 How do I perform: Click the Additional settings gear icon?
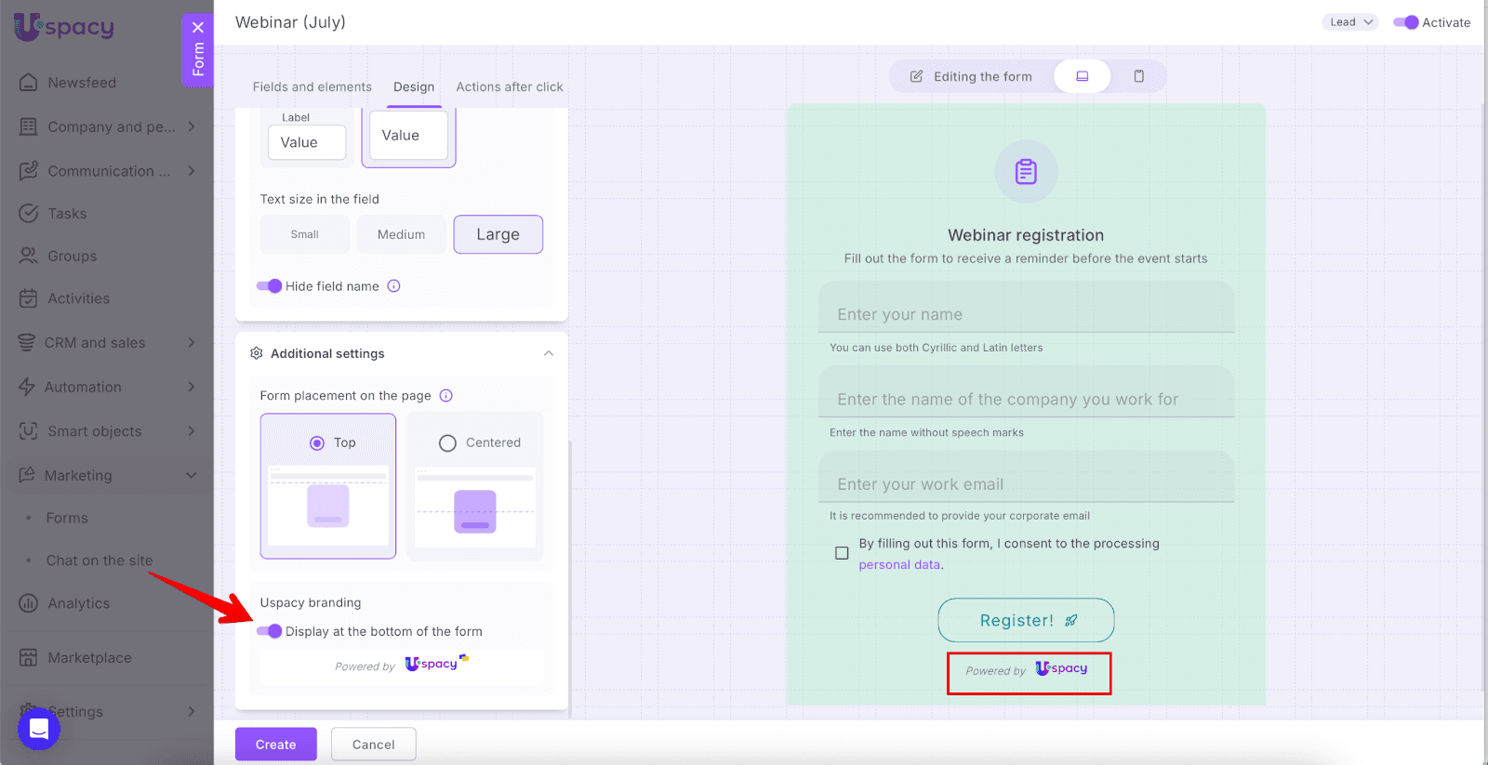pyautogui.click(x=257, y=353)
